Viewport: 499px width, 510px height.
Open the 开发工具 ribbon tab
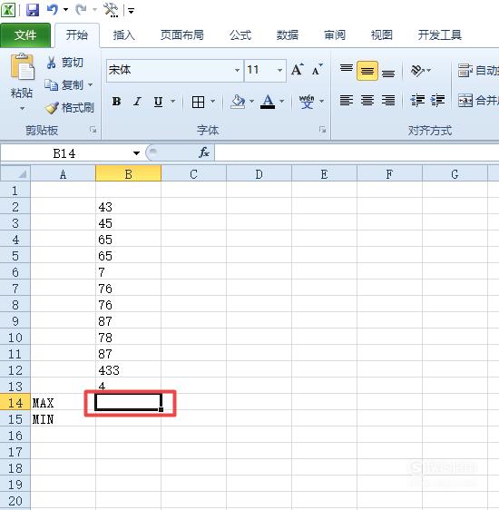pyautogui.click(x=439, y=35)
